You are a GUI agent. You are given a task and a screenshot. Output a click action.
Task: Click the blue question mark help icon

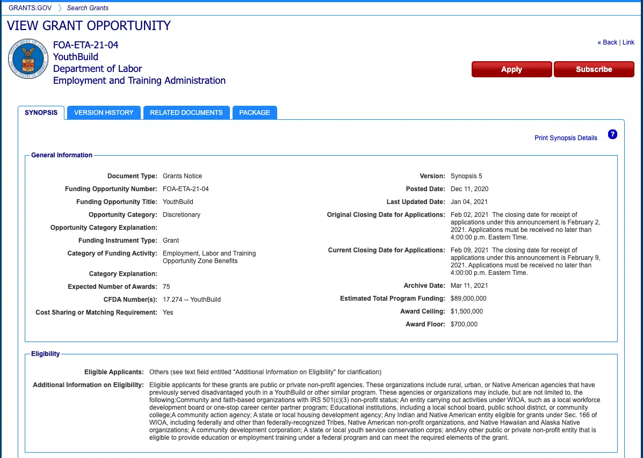[612, 134]
